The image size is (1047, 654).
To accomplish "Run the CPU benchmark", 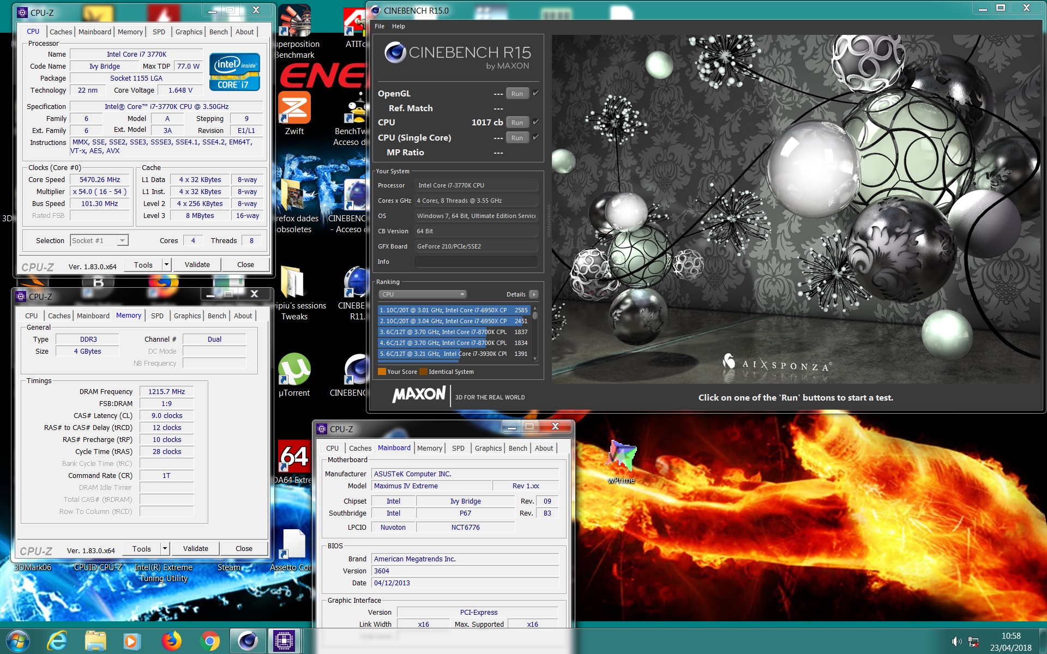I will tap(517, 123).
